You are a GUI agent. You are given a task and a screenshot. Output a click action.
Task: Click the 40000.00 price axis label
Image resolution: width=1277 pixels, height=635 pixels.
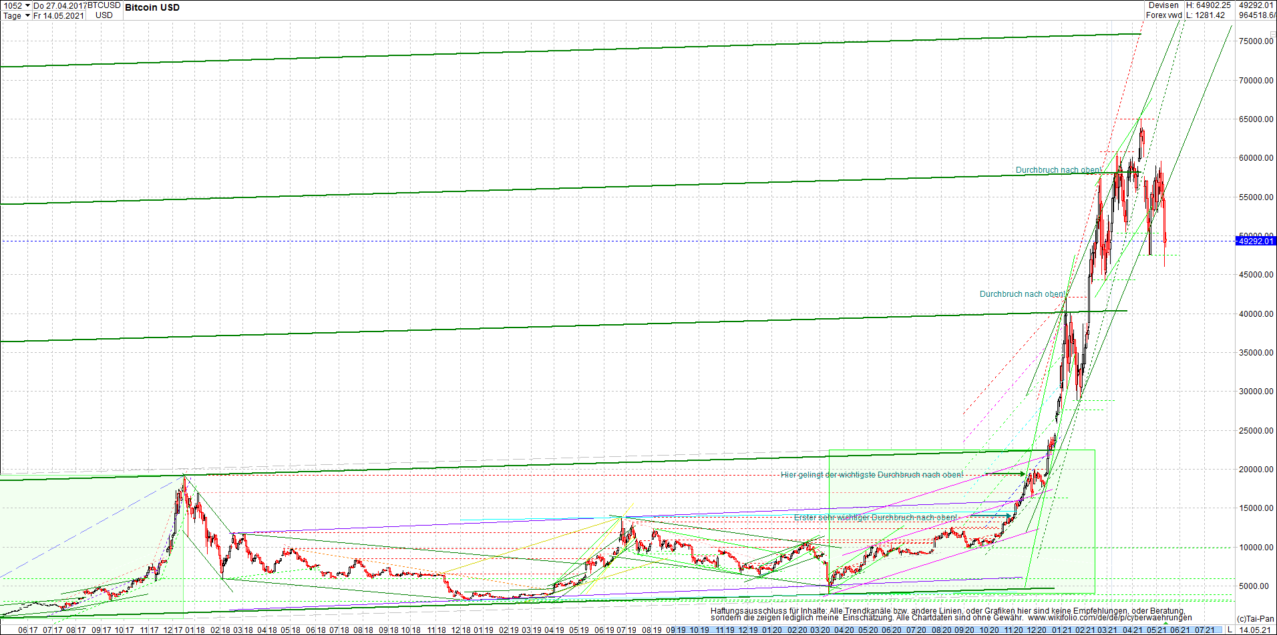click(x=1256, y=314)
